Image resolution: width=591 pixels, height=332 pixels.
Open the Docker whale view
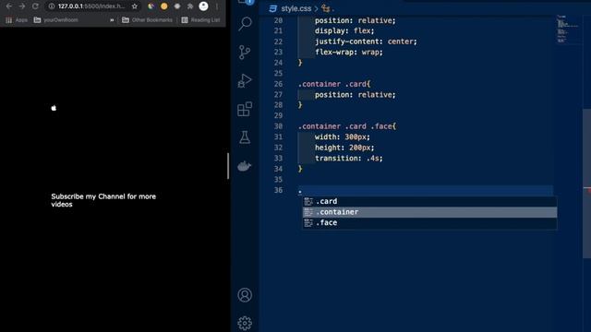(244, 166)
